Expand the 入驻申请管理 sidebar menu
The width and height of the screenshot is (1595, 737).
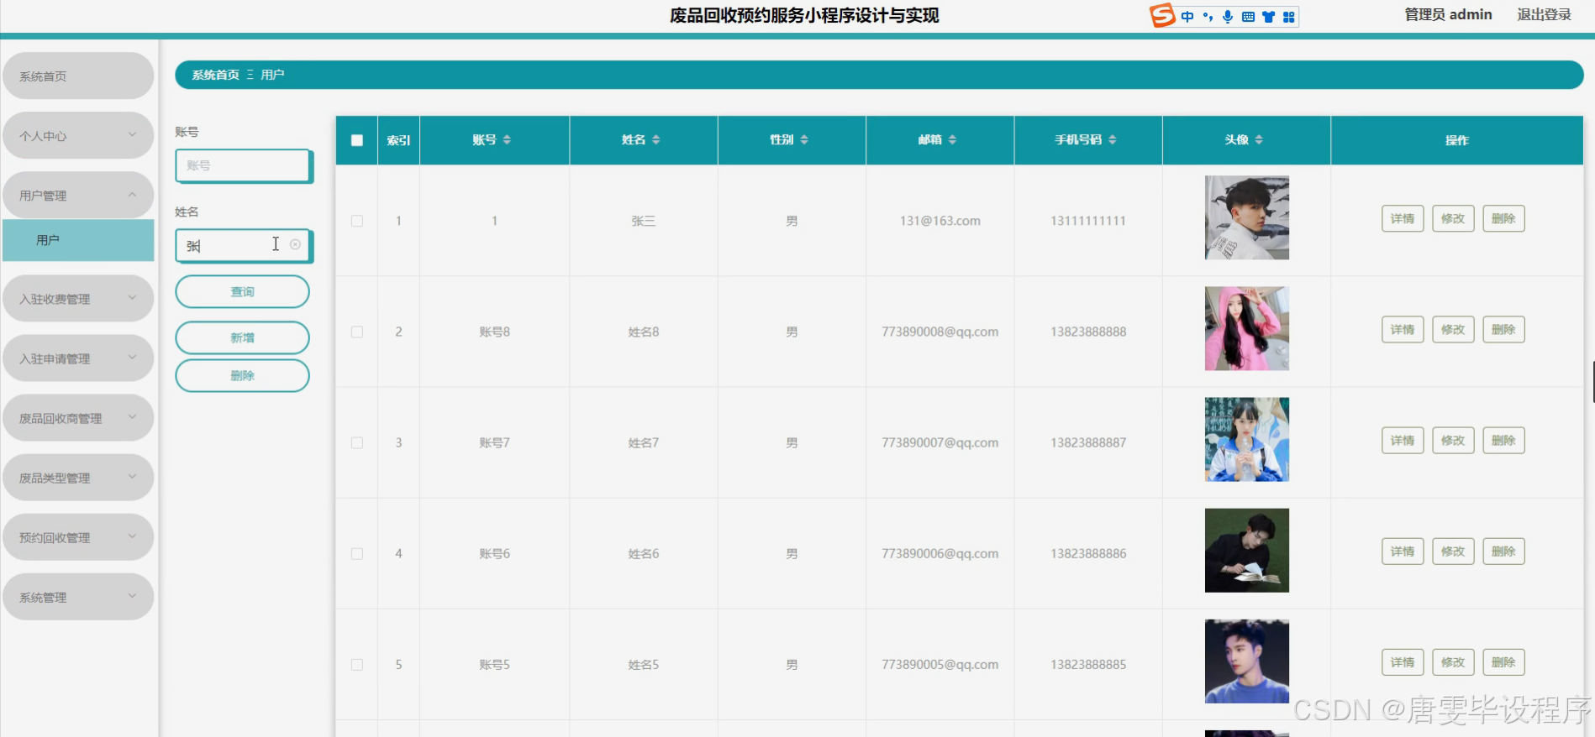(78, 358)
